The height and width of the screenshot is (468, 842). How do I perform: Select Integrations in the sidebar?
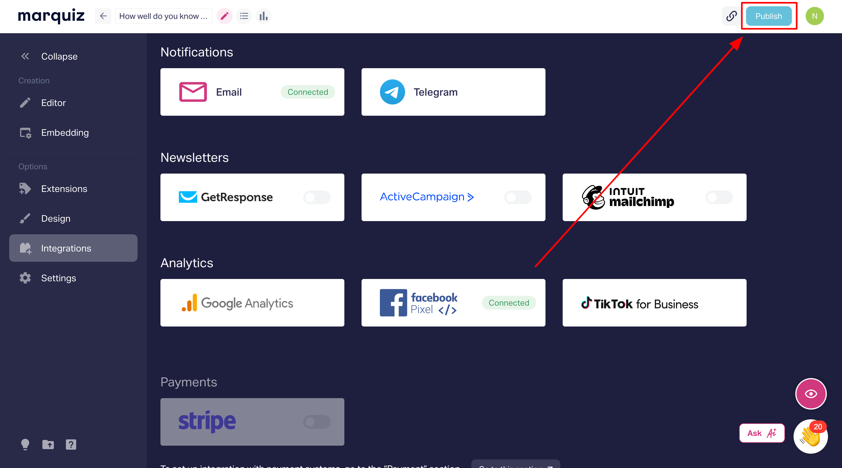point(73,248)
